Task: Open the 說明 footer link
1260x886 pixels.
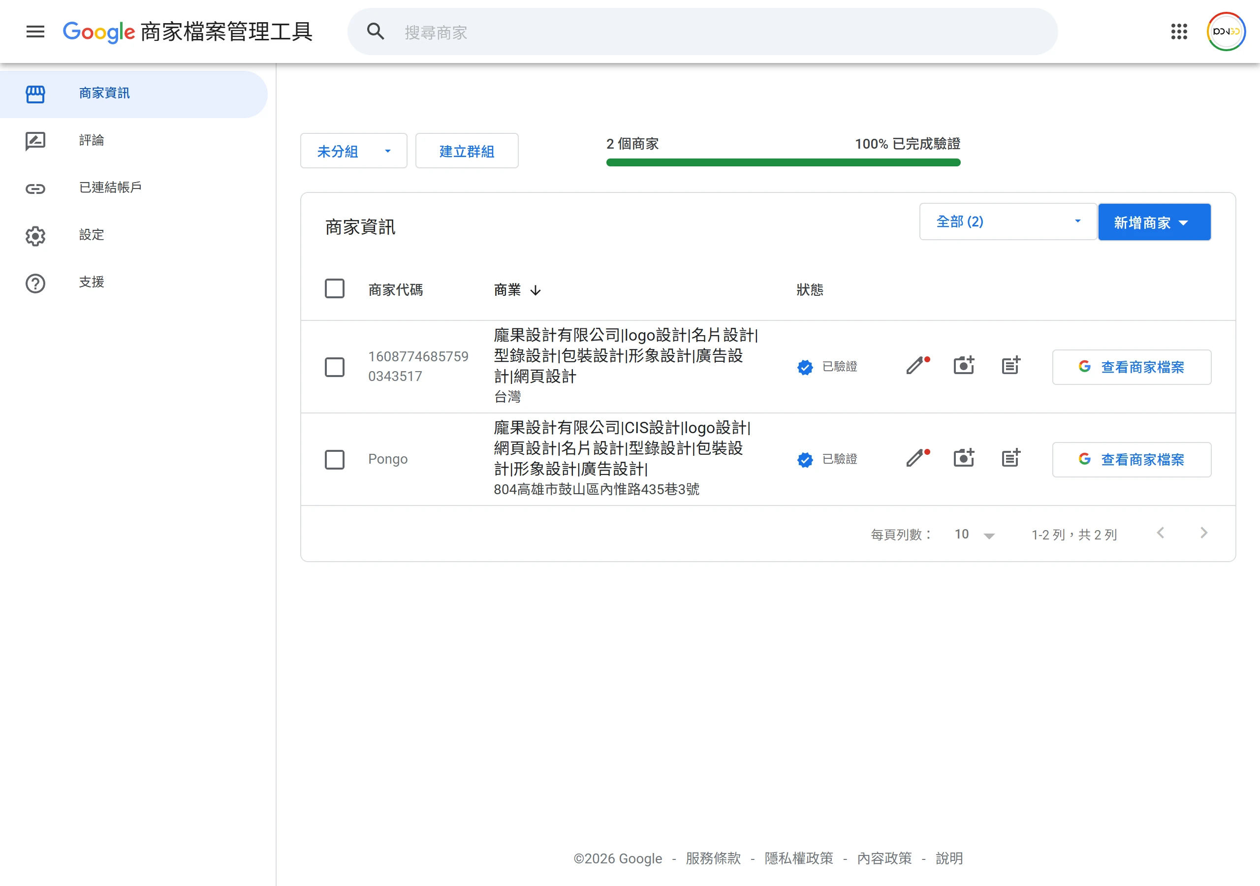Action: 949,858
